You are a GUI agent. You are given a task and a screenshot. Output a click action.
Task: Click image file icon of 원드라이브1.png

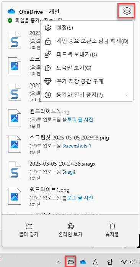point(15,196)
